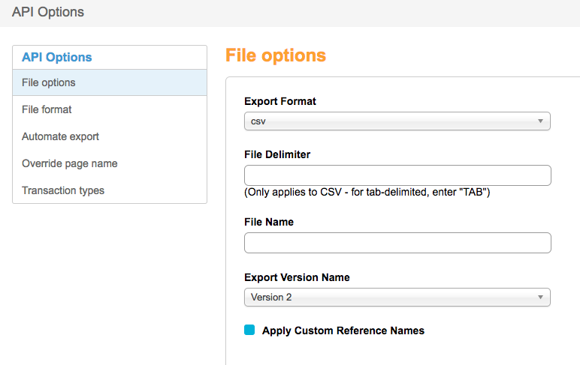Click the orange File options heading
Screen dimensions: 580x365
tap(276, 55)
